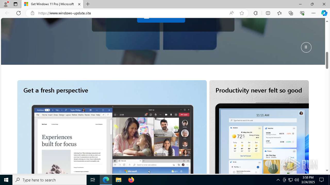Activate Read aloud icon

pyautogui.click(x=232, y=13)
